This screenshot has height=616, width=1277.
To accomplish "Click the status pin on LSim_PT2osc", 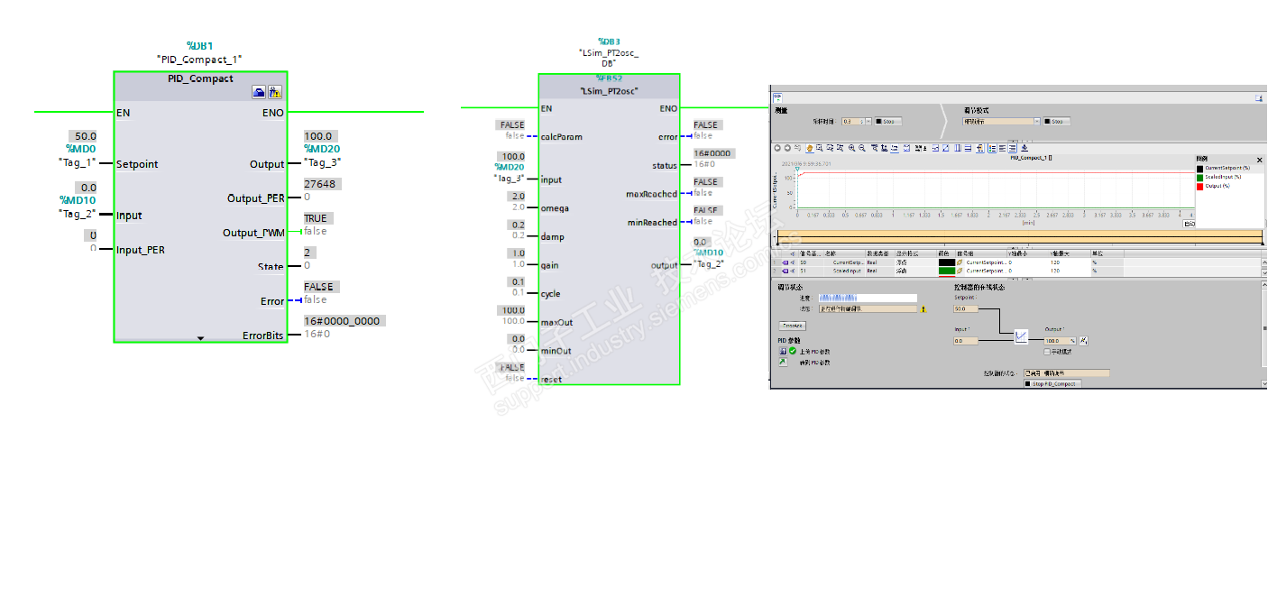I will [665, 166].
